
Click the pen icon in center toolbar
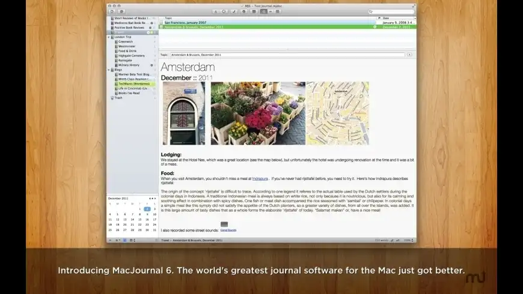(234, 11)
